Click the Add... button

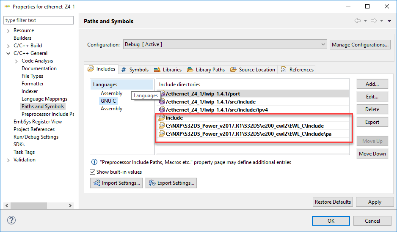pyautogui.click(x=372, y=84)
